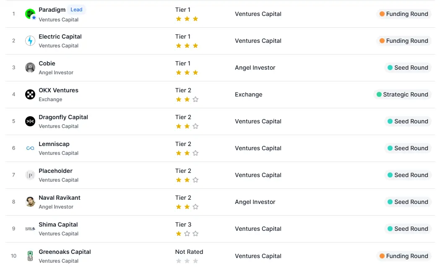Click the Paradigm logo icon
440x274 pixels.
point(30,14)
